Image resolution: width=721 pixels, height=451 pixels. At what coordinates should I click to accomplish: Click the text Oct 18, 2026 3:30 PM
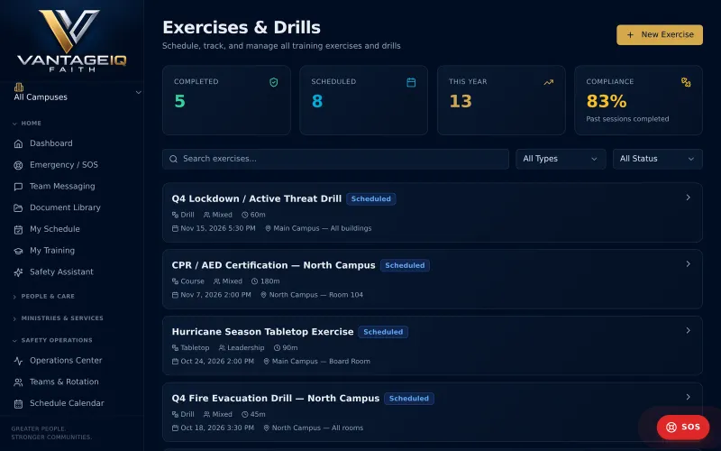[217, 428]
